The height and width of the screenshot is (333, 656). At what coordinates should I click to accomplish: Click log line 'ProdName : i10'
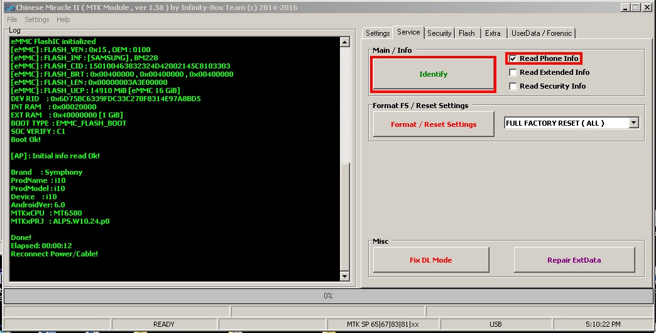pos(38,180)
